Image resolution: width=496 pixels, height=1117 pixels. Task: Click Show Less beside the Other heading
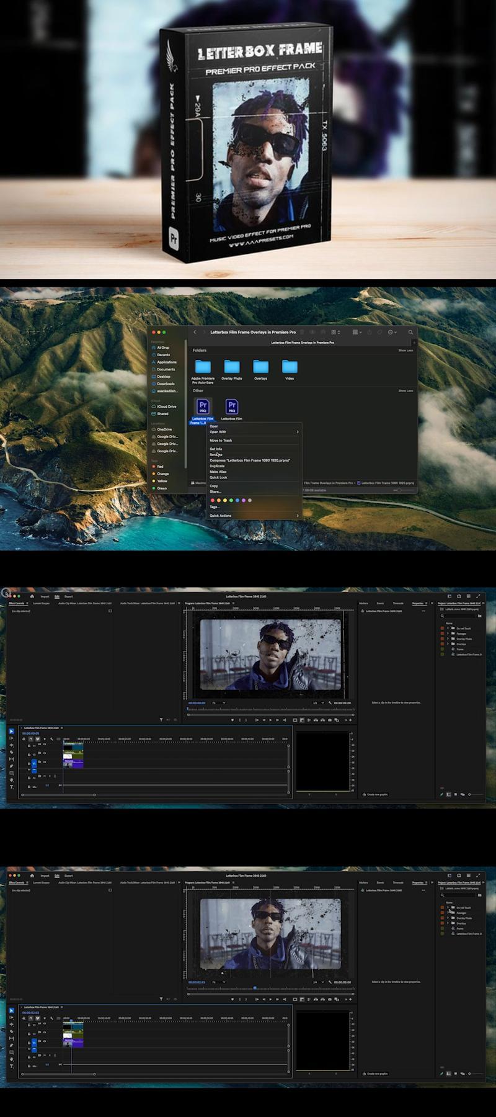405,391
